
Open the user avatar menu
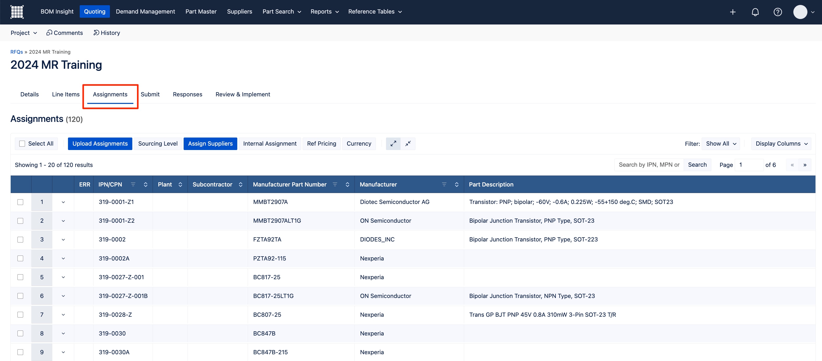(804, 12)
